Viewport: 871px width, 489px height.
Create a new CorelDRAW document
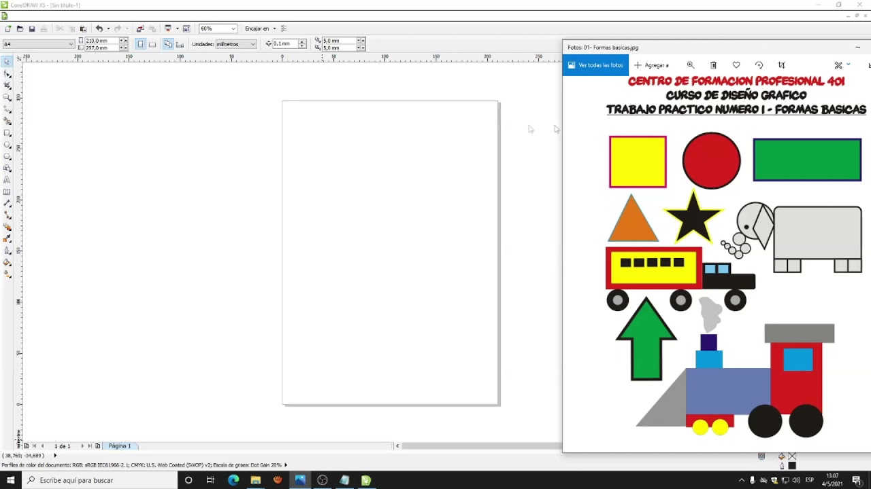(x=7, y=29)
